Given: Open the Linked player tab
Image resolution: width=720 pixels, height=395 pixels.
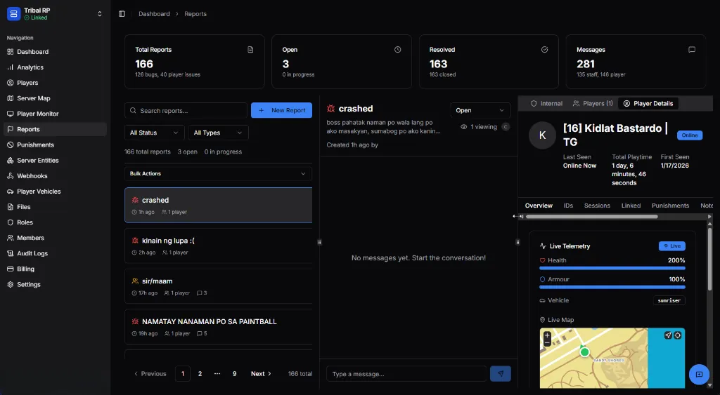Looking at the screenshot, I should click(x=631, y=206).
